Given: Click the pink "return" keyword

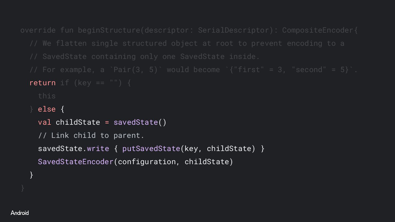Looking at the screenshot, I should [42, 83].
